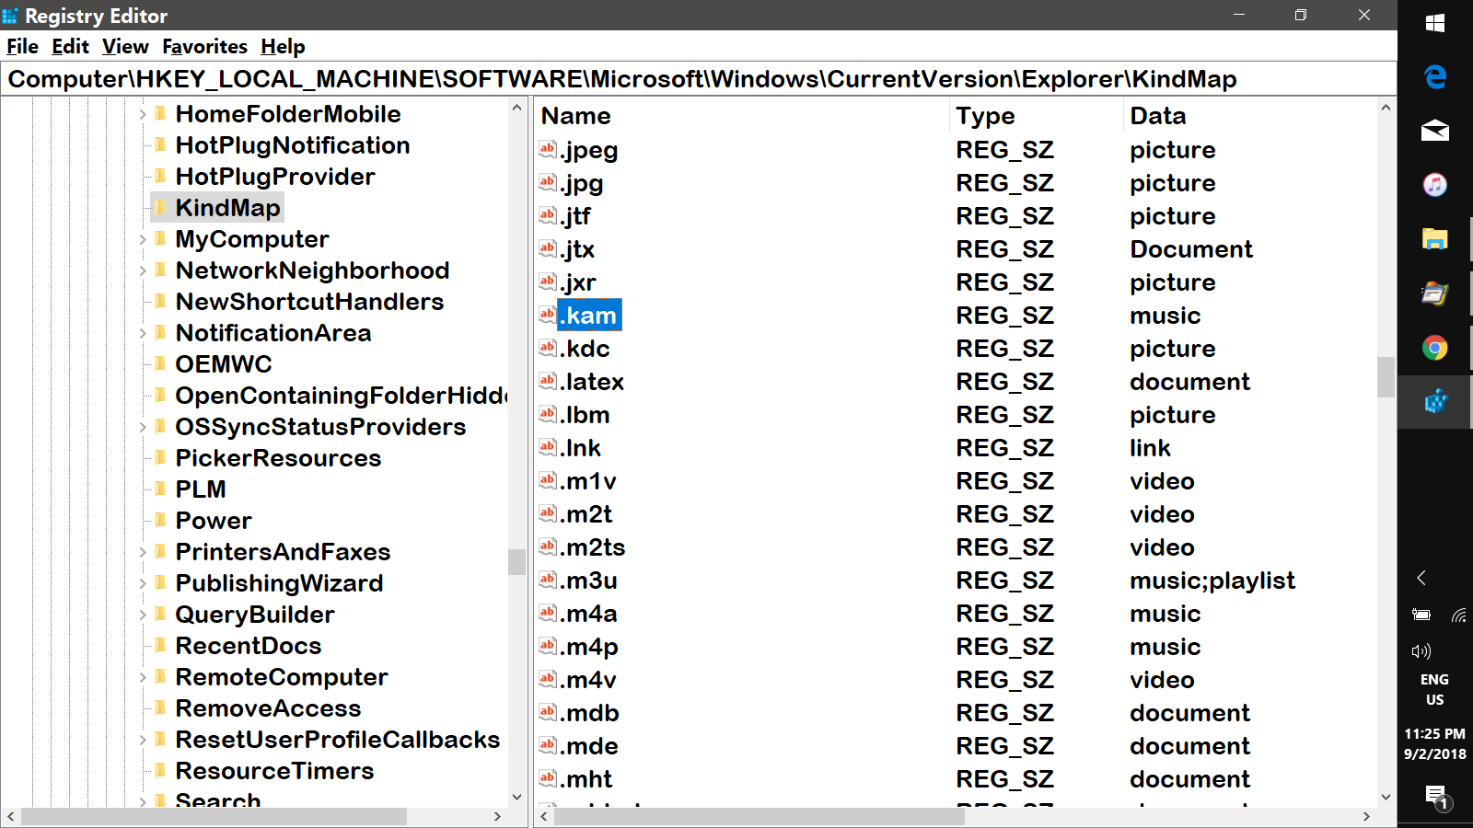Sort values by the Type column header

(1037, 116)
